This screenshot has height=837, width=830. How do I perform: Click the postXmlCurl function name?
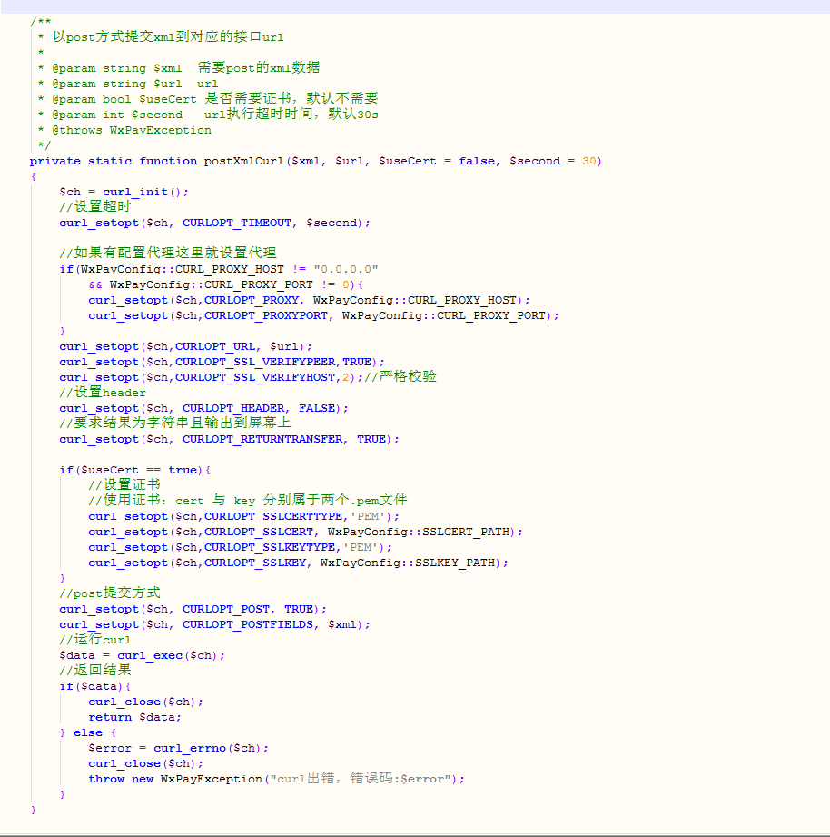[x=243, y=161]
